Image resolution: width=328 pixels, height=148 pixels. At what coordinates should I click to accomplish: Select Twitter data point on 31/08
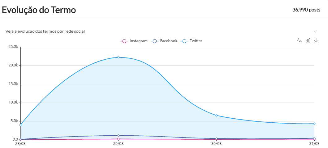[x=314, y=124]
